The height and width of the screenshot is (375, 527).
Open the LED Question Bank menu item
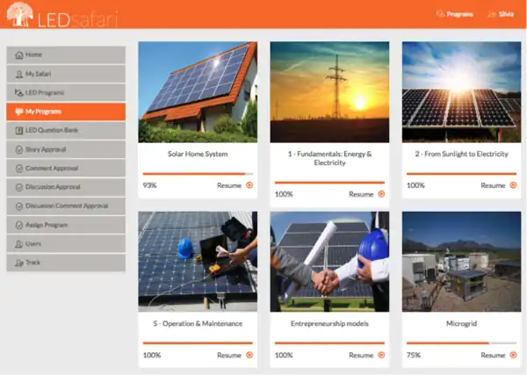pyautogui.click(x=66, y=130)
